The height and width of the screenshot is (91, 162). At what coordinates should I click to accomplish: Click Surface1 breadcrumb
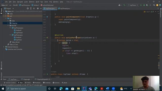pos(35,5)
